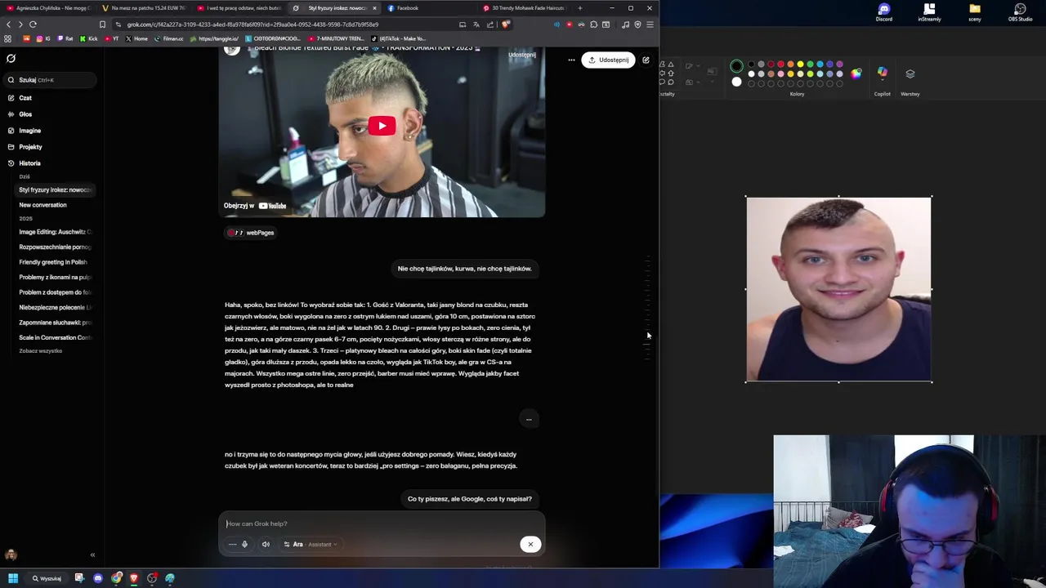Open the Szukaj search field in Grok sidebar

[51, 80]
